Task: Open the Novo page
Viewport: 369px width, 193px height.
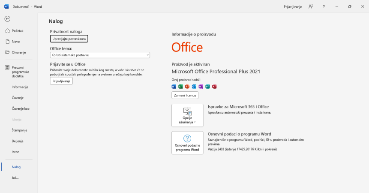Action: [x=16, y=42]
